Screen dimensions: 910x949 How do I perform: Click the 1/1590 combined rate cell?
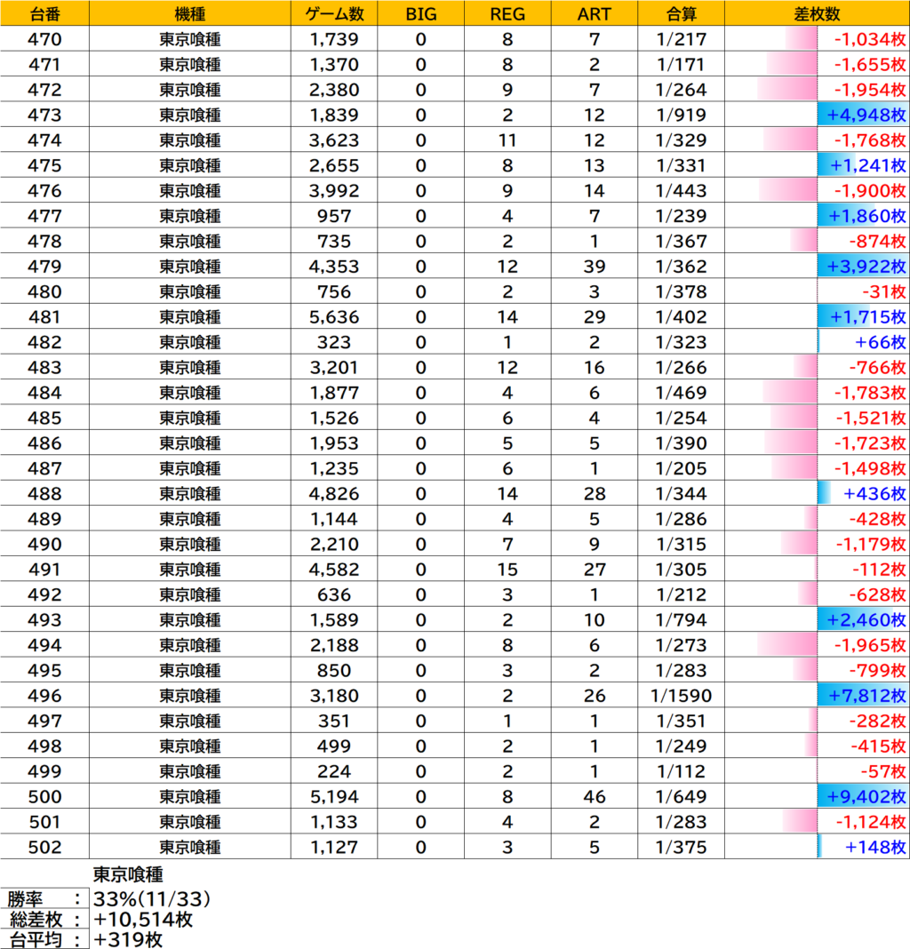coord(681,696)
